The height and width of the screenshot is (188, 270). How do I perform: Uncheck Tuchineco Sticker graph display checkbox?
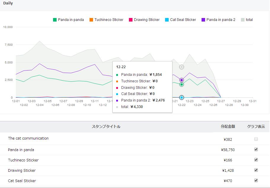(x=256, y=160)
